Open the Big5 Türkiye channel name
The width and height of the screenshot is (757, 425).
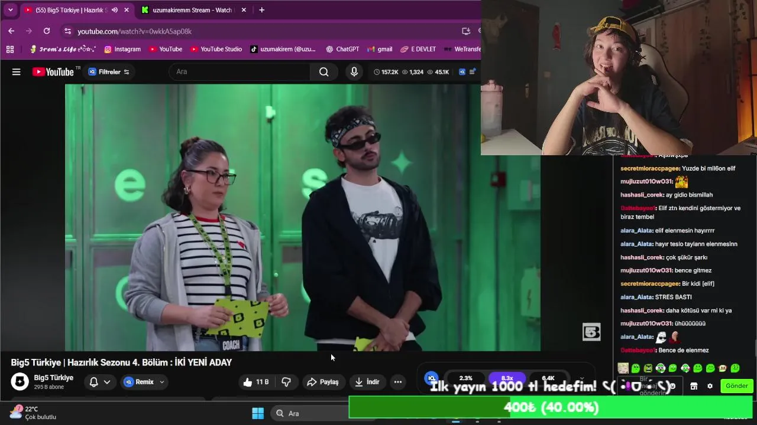[53, 378]
